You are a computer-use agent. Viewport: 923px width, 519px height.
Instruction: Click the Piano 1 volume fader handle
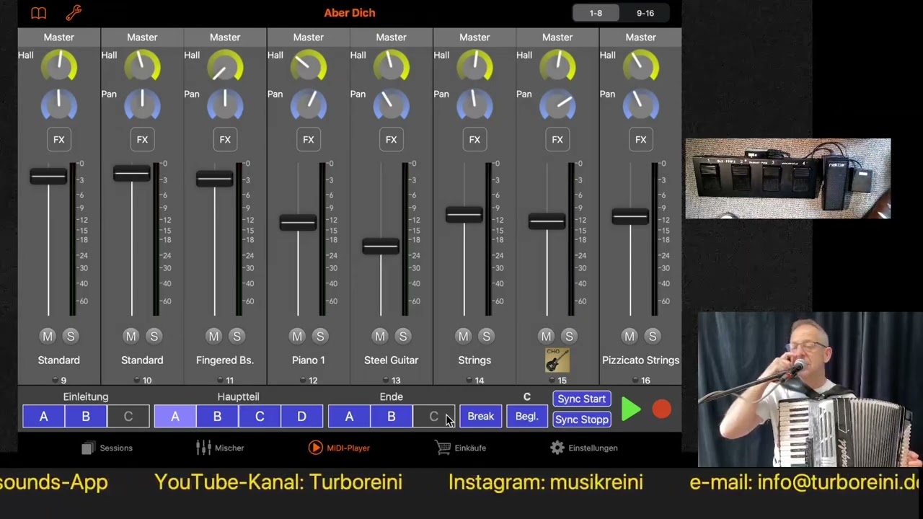(298, 223)
